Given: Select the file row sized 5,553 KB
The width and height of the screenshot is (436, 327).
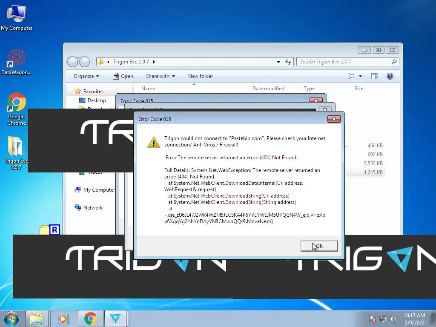Looking at the screenshot, I should pos(364,163).
